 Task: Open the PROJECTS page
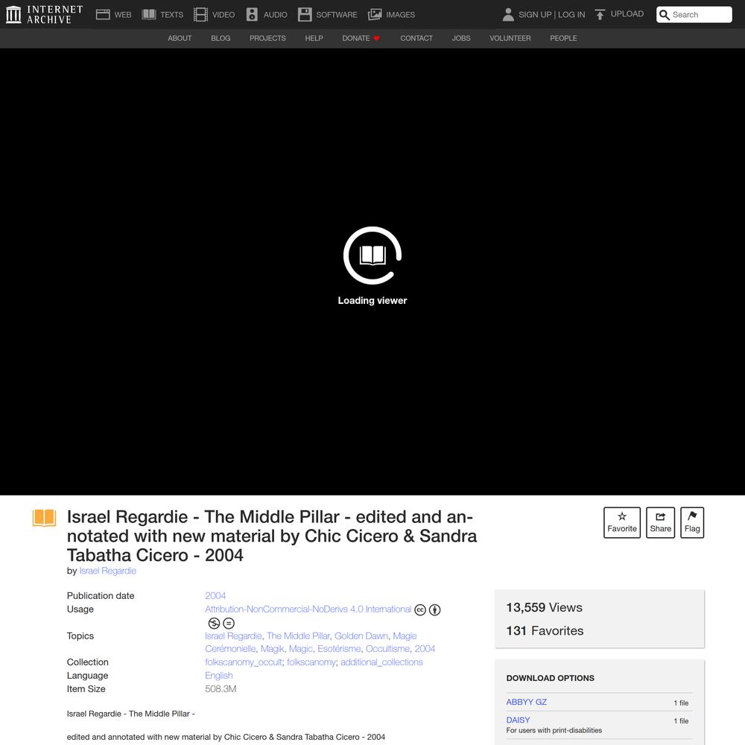coord(267,39)
